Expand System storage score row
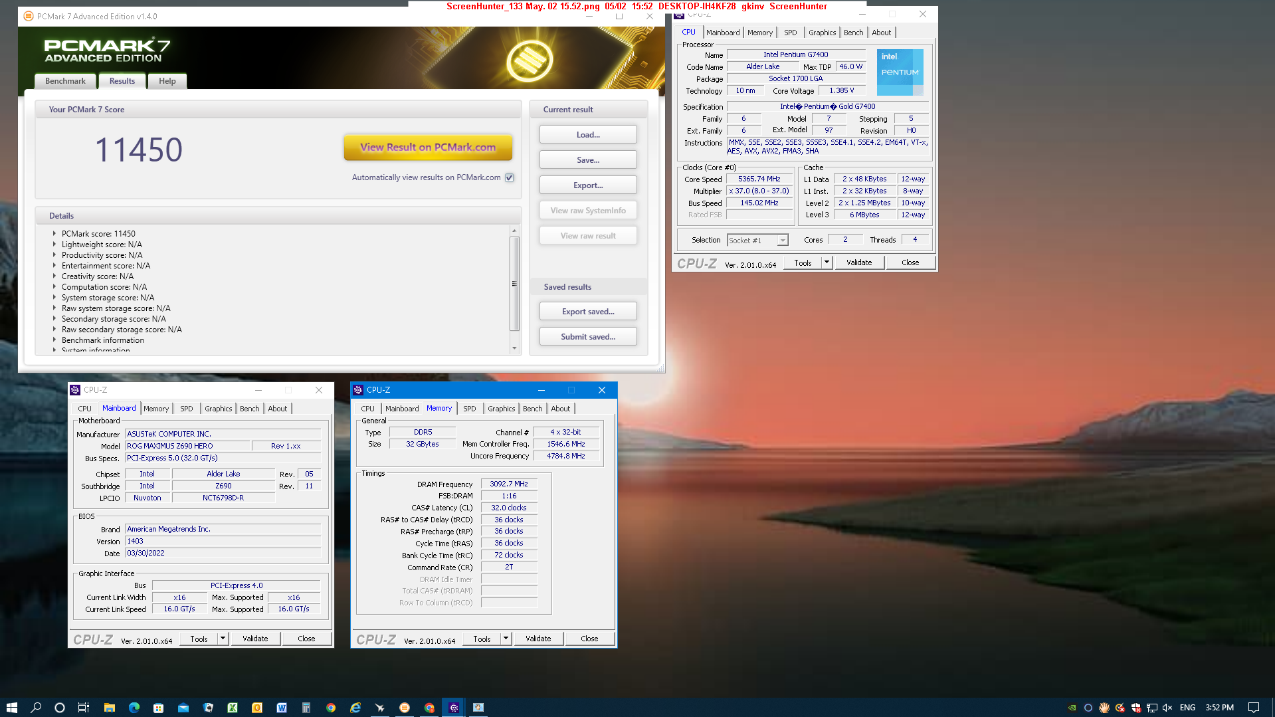This screenshot has width=1275, height=717. (x=54, y=298)
